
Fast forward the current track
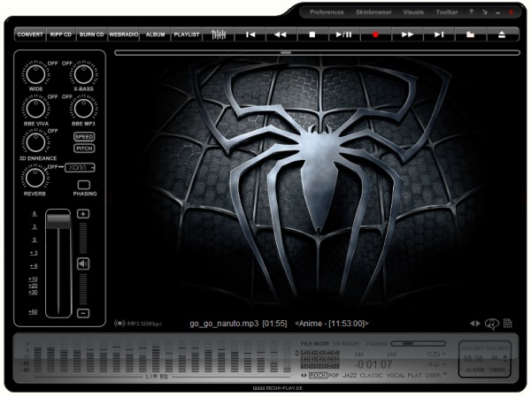[407, 34]
